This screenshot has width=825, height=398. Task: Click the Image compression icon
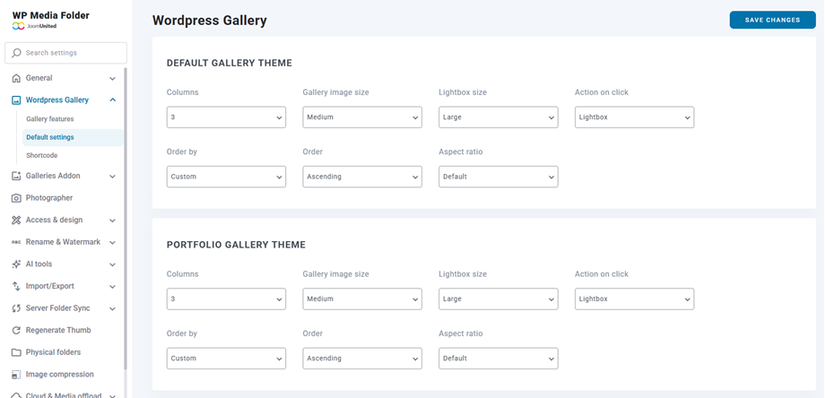pyautogui.click(x=16, y=375)
